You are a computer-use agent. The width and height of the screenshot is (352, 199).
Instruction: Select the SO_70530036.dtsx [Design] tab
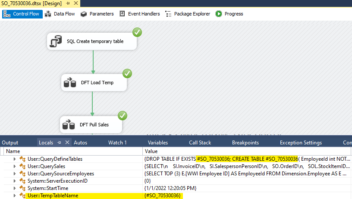pos(31,3)
